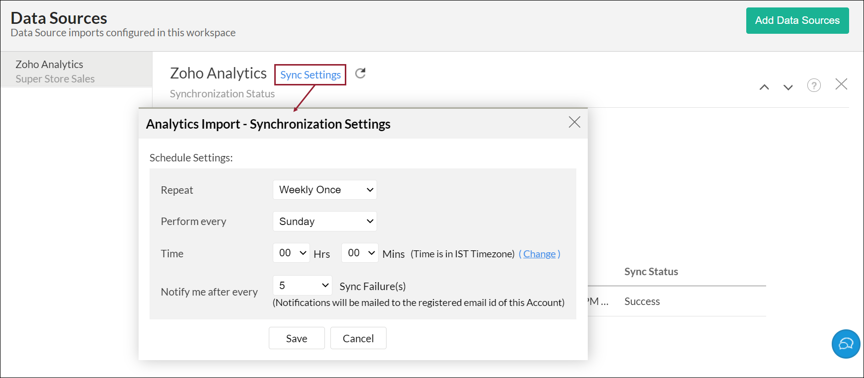Save the synchronization settings
This screenshot has height=378, width=864.
click(x=297, y=338)
